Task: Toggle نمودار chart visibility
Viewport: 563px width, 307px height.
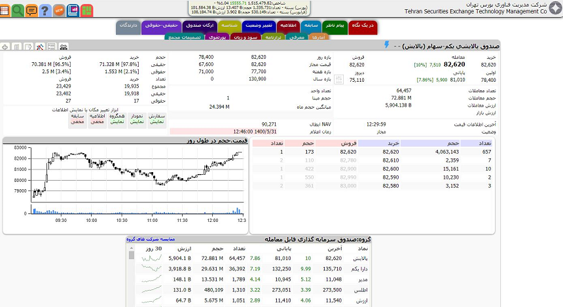Action: [x=137, y=118]
